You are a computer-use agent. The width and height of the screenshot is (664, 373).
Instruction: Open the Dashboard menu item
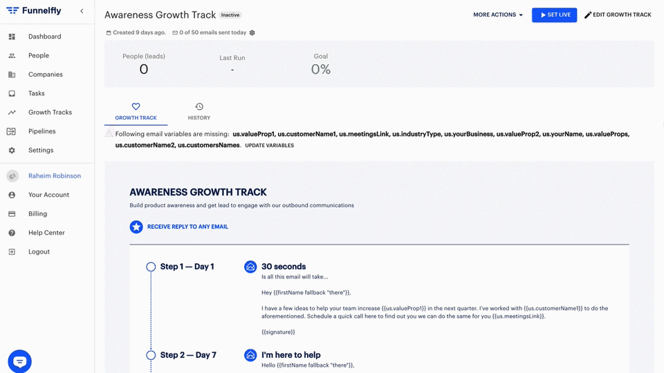[x=44, y=37]
